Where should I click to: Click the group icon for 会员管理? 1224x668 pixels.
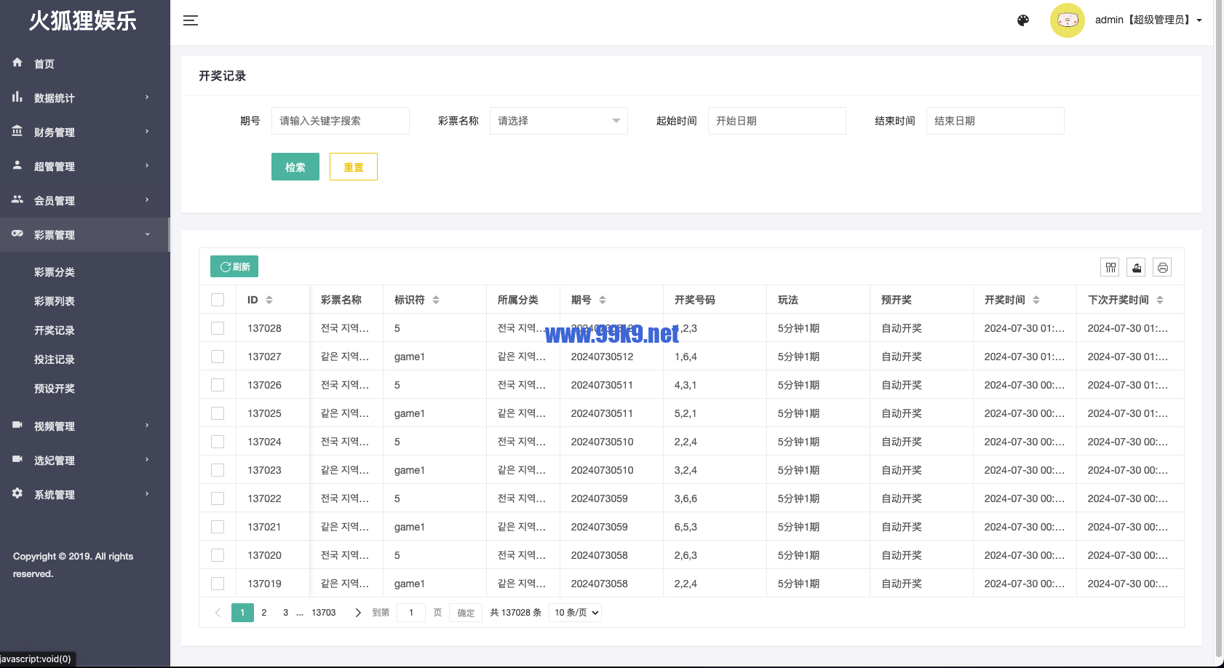[17, 199]
